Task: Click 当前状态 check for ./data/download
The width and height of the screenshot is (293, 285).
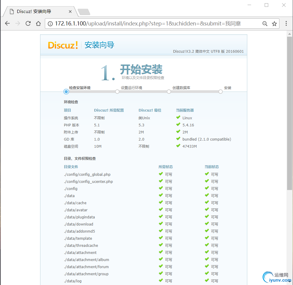Action: 207,224
